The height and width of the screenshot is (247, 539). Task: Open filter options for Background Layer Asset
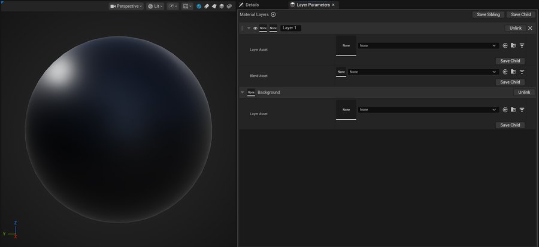[x=522, y=110]
